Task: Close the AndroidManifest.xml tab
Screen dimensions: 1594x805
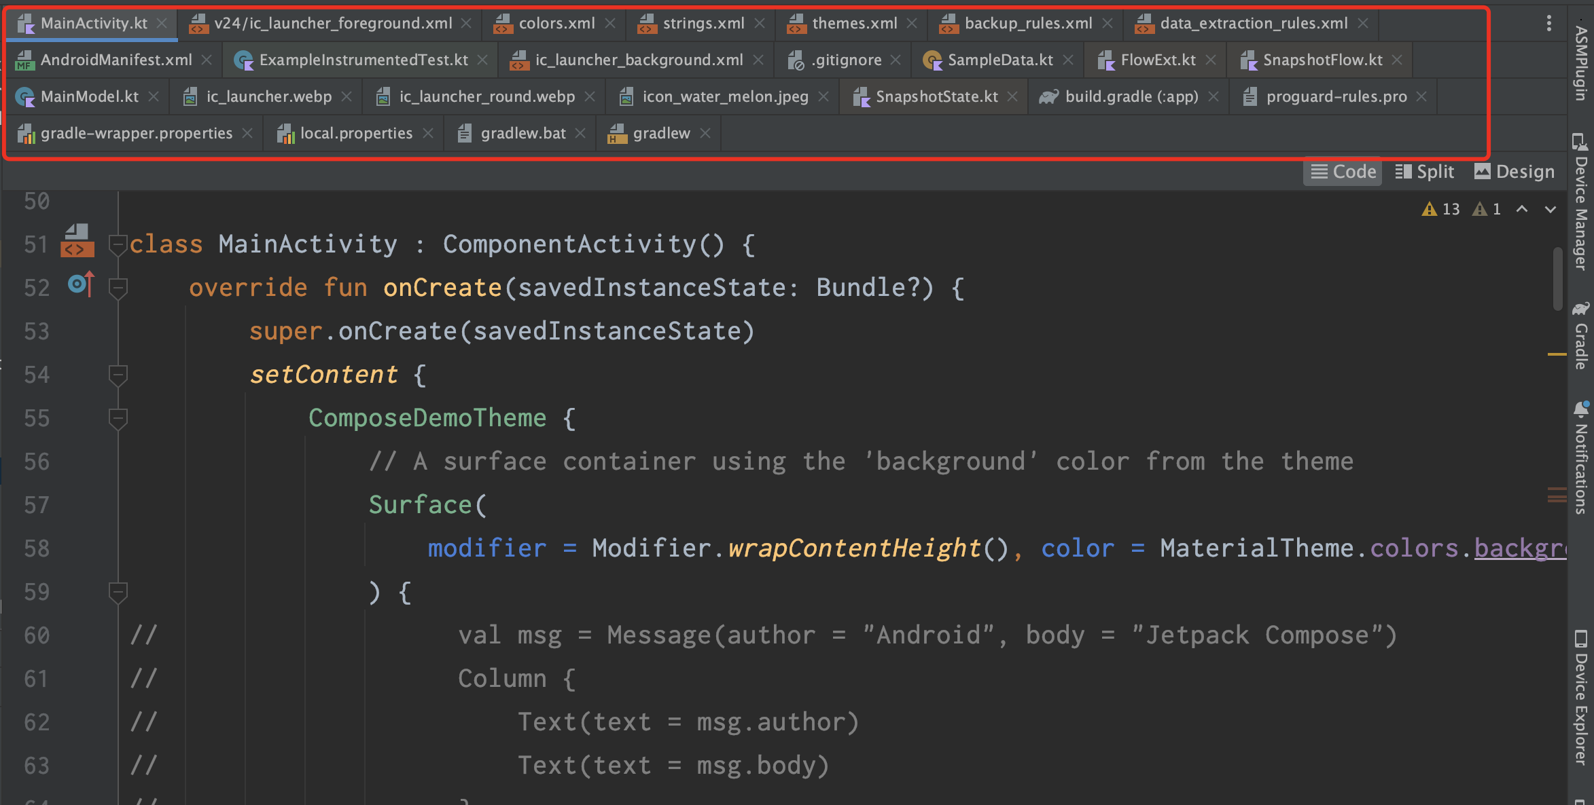Action: 207,60
